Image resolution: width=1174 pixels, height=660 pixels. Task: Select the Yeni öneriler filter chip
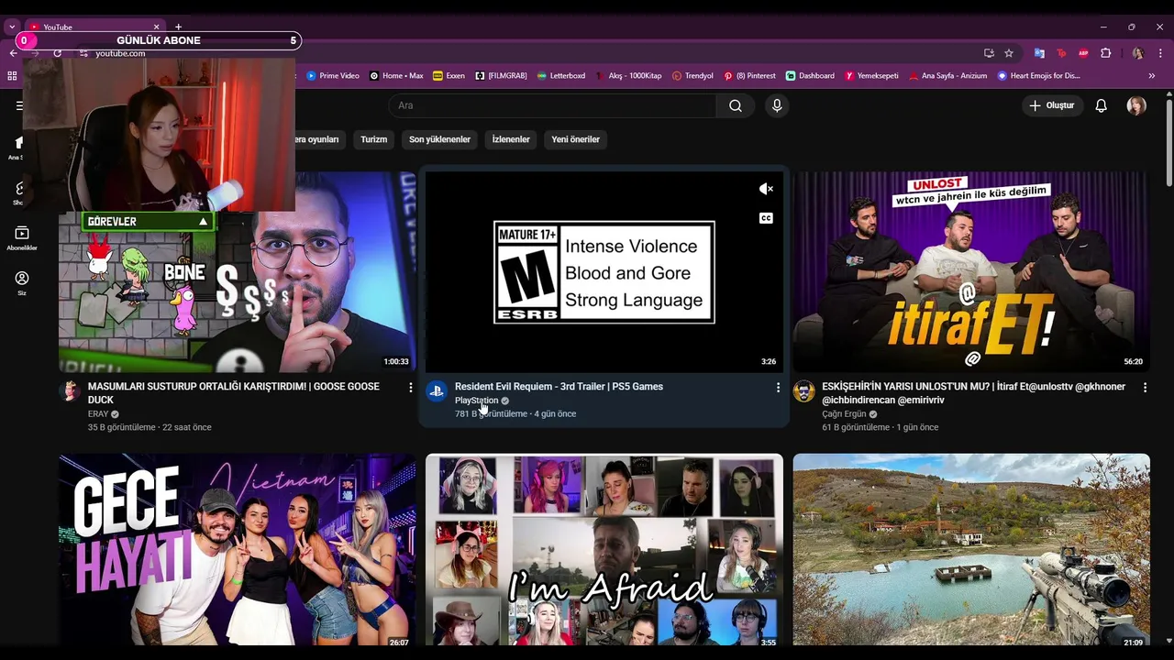tap(575, 139)
